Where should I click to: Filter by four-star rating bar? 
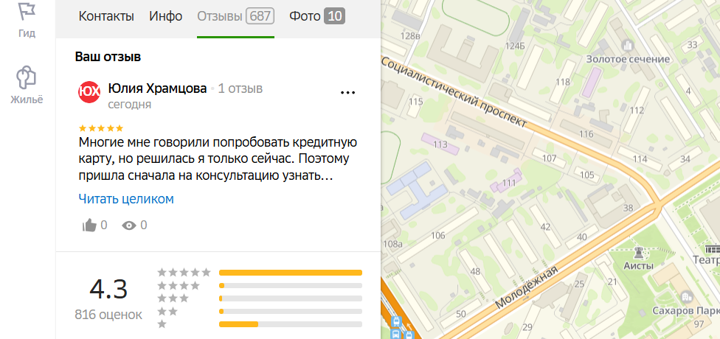pyautogui.click(x=291, y=286)
